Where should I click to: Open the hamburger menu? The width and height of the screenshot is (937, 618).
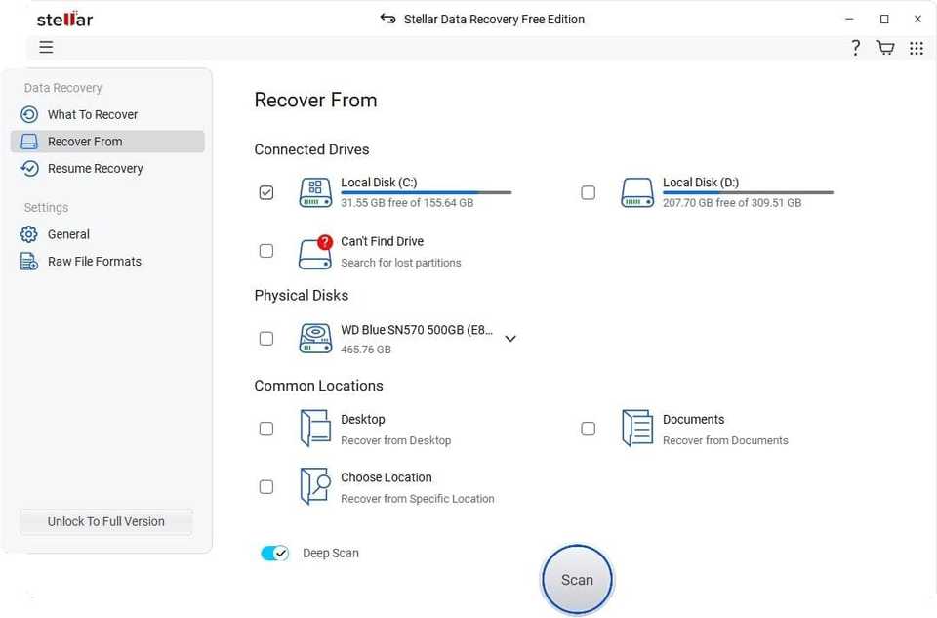pos(46,47)
